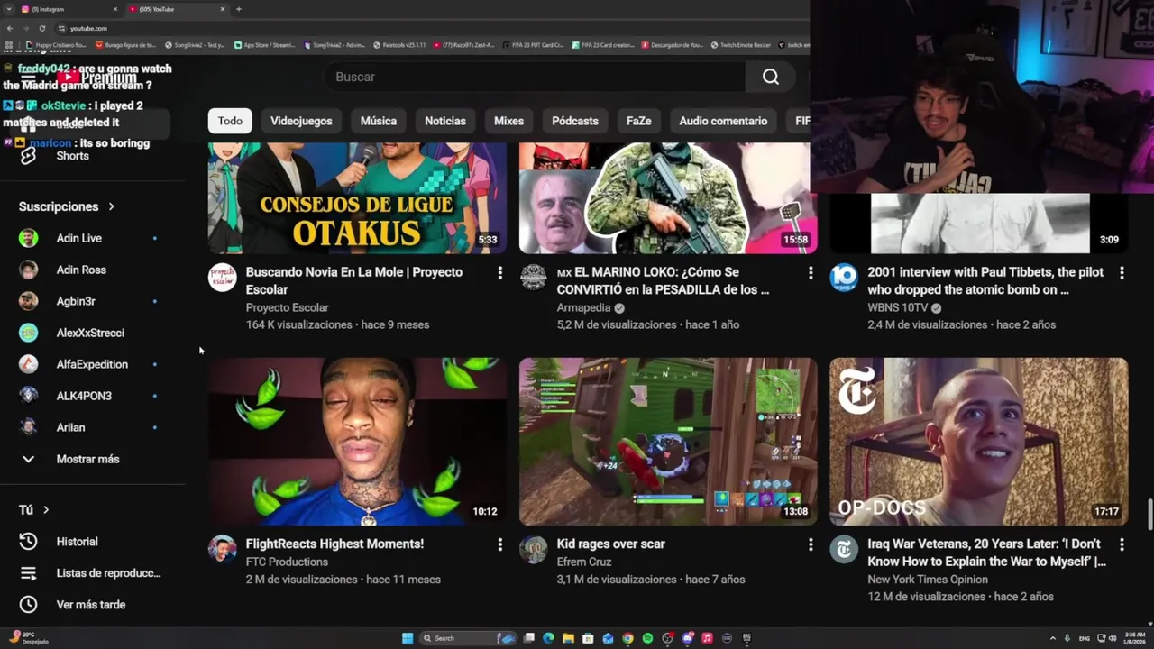The width and height of the screenshot is (1154, 649).
Task: Open Armapedia channel avatar
Action: (x=533, y=277)
